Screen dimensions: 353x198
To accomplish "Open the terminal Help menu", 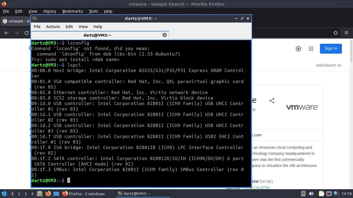I will 98,27.
